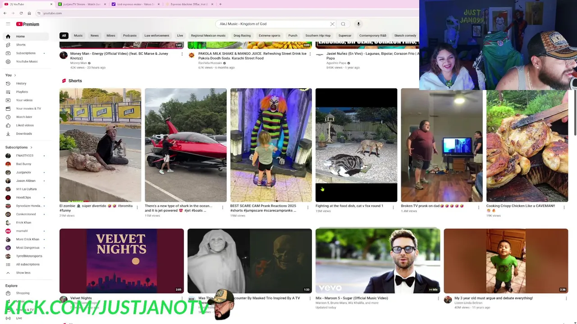Switch to the justjanoTV Stream browser tab
Viewport: 577px width, 324px height.
82,4
